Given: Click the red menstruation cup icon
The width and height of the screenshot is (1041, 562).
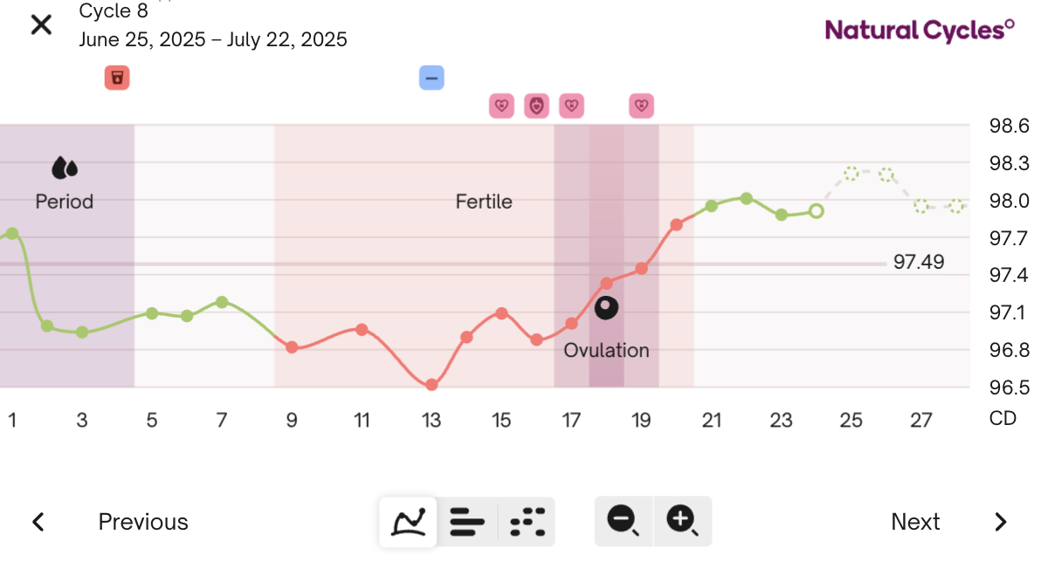Looking at the screenshot, I should 116,78.
